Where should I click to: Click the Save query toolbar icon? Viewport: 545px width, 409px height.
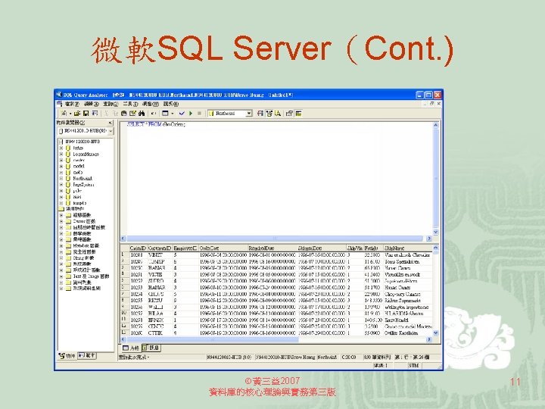click(86, 114)
